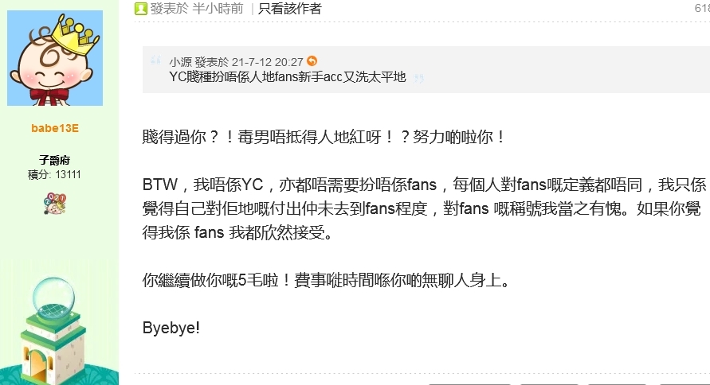This screenshot has height=385, width=710.
Task: Click babe13E's crowned baby avatar
Action: coord(55,58)
